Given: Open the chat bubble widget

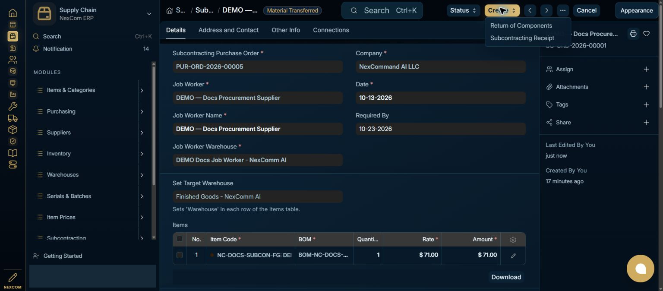Looking at the screenshot, I should pos(641,269).
